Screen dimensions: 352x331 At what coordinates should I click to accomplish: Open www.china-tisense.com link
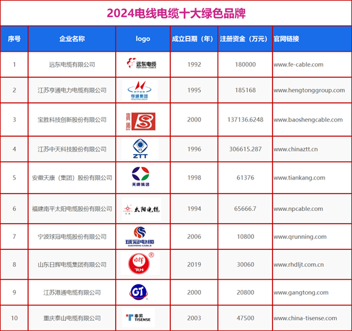[305, 318]
